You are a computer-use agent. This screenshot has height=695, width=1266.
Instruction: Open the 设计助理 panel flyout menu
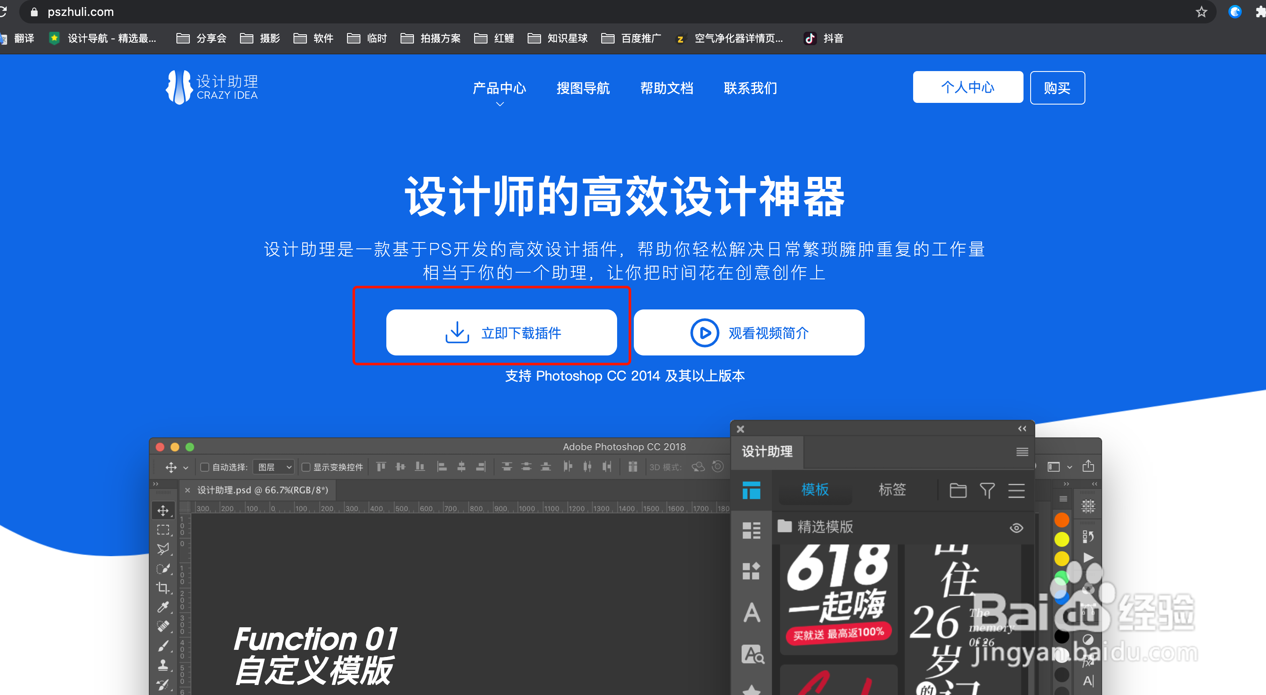pyautogui.click(x=1022, y=451)
